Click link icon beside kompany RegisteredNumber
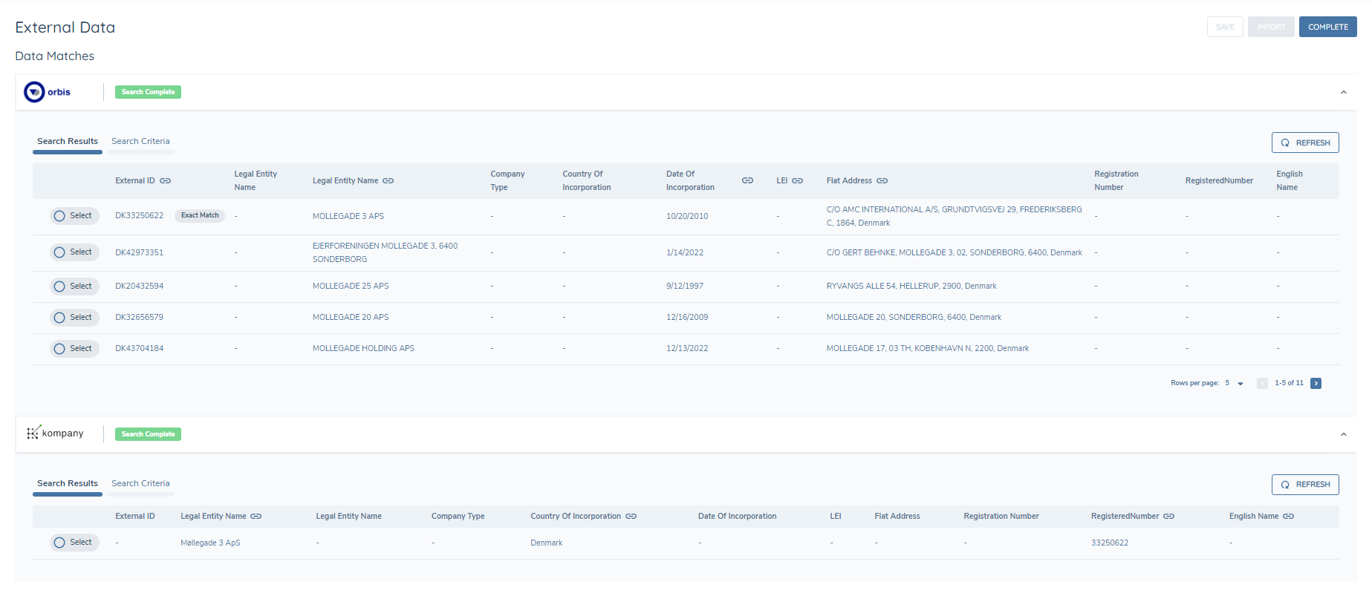 coord(1169,517)
